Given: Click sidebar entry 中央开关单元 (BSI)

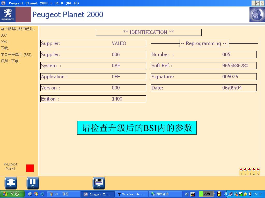Looking at the screenshot, I should (16, 55).
